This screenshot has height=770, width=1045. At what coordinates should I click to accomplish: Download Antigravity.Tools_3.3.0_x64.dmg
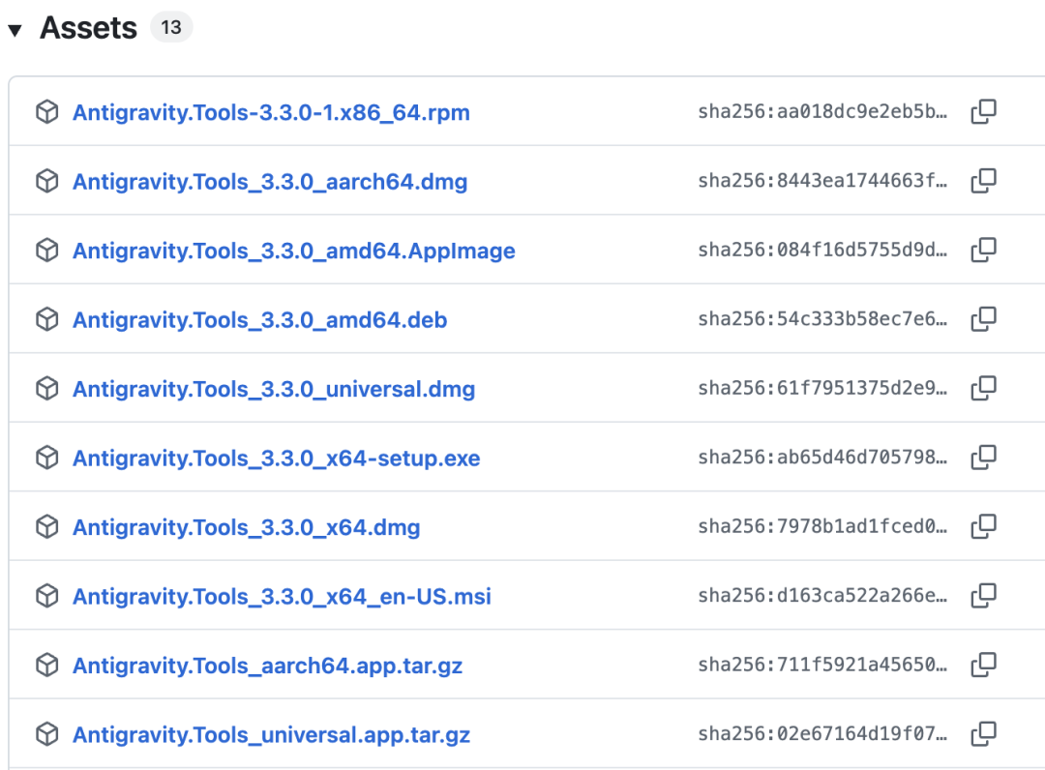point(247,527)
